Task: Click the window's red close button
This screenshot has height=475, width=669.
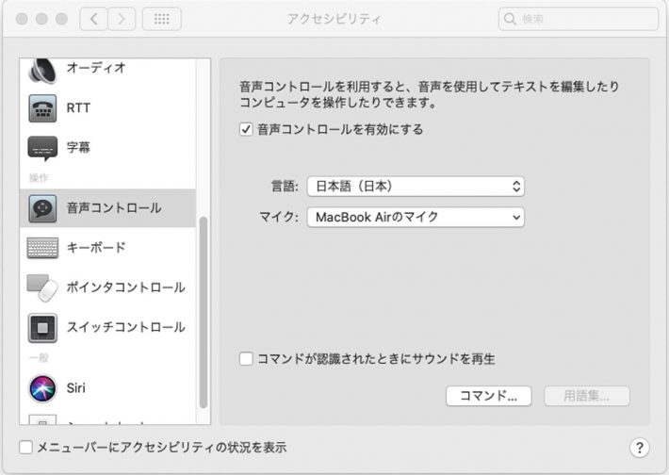Action: click(22, 19)
